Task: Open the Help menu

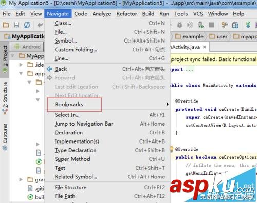Action: pos(238,14)
